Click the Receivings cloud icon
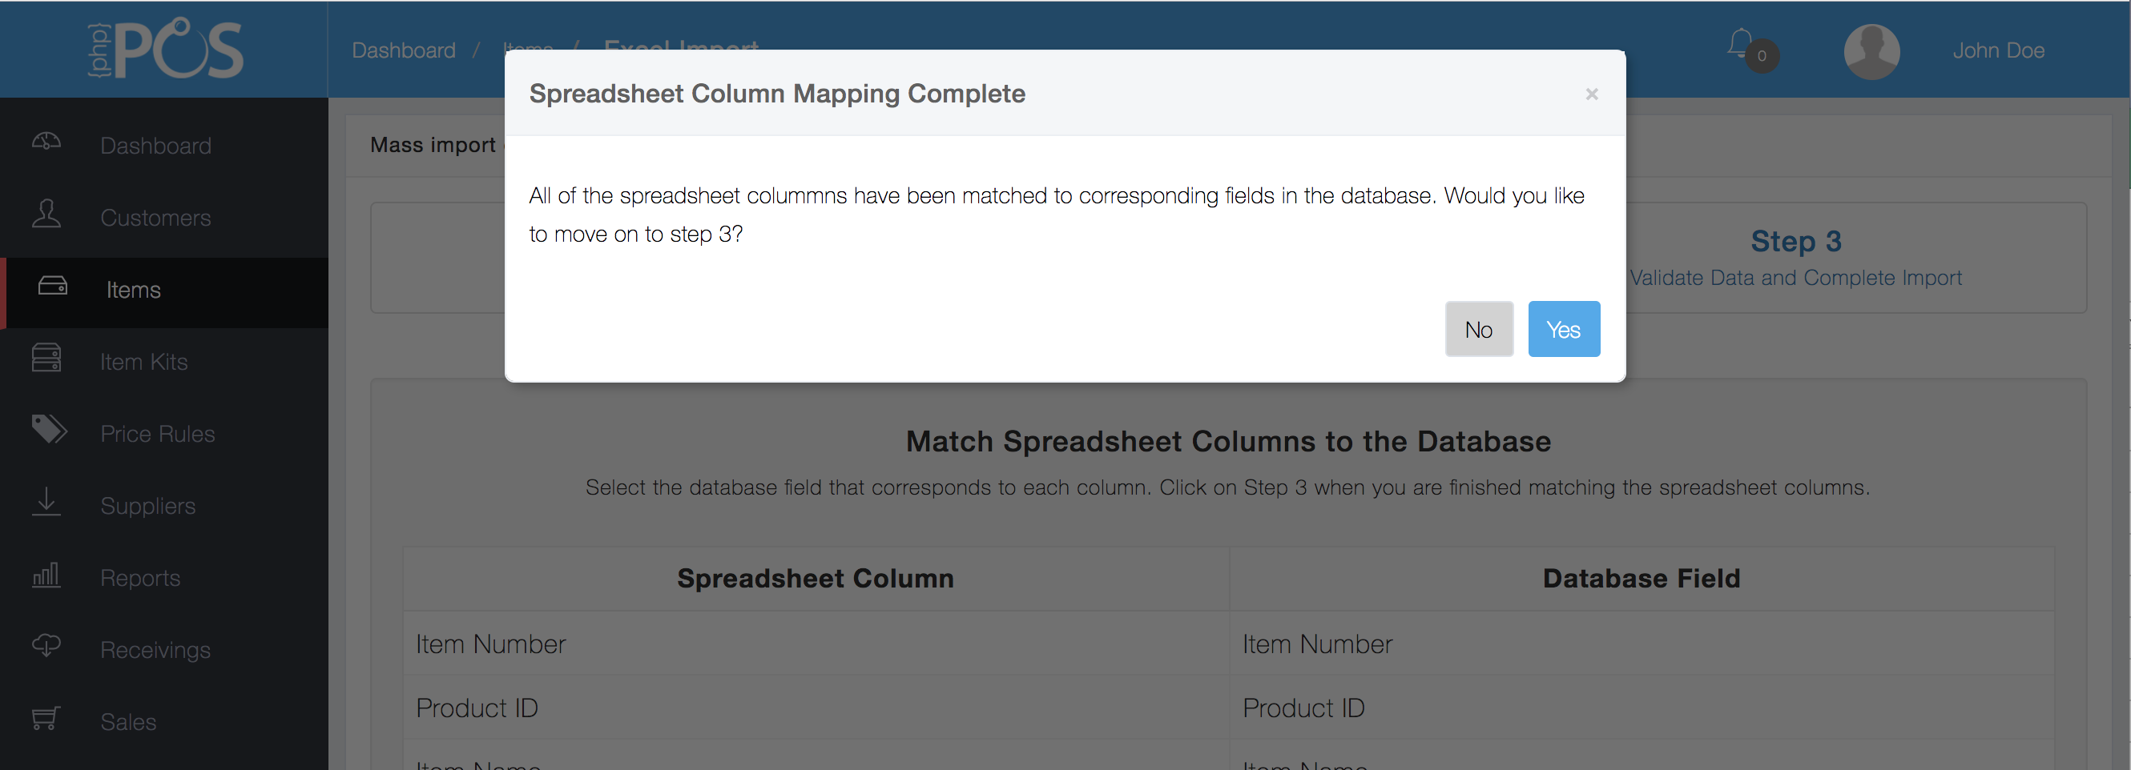This screenshot has width=2131, height=770. click(x=46, y=645)
